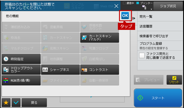
Task: Click the プレビュー preview button
Action: (149, 80)
